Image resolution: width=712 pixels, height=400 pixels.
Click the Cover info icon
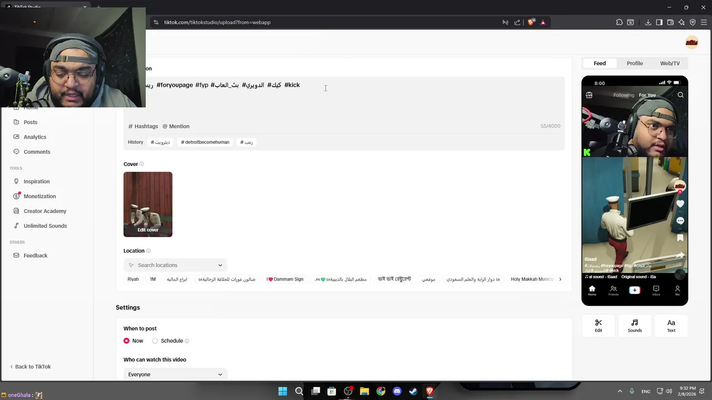141,164
